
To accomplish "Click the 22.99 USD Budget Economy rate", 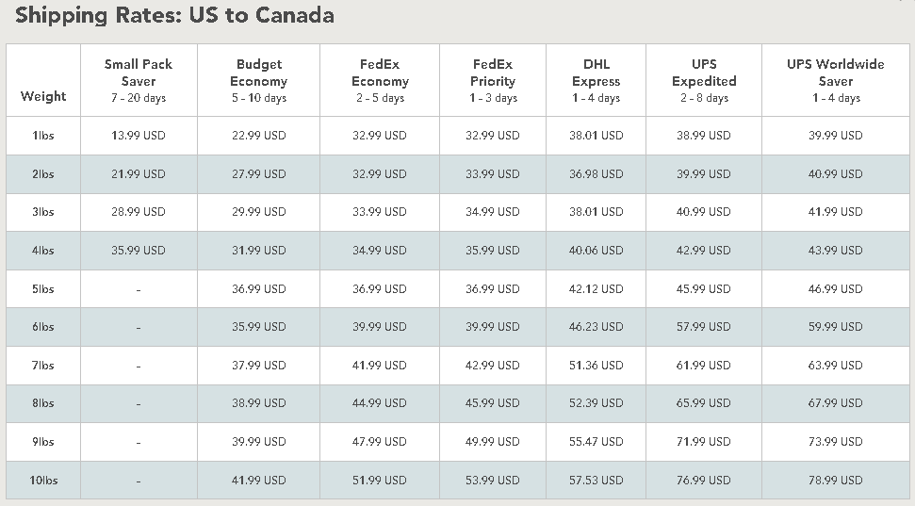I will point(258,136).
